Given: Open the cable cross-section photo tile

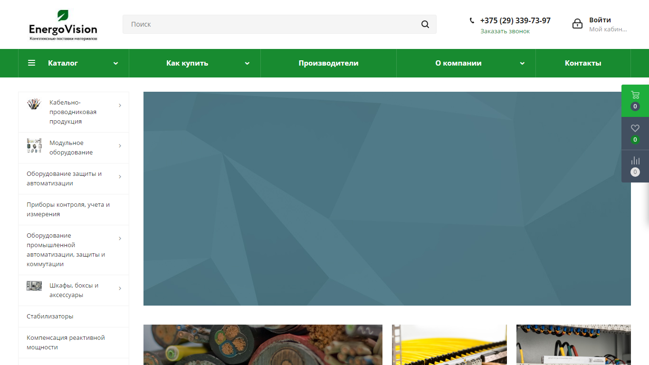Looking at the screenshot, I should click(x=263, y=345).
